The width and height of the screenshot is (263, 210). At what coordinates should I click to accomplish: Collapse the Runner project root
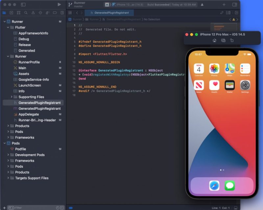point(5,22)
